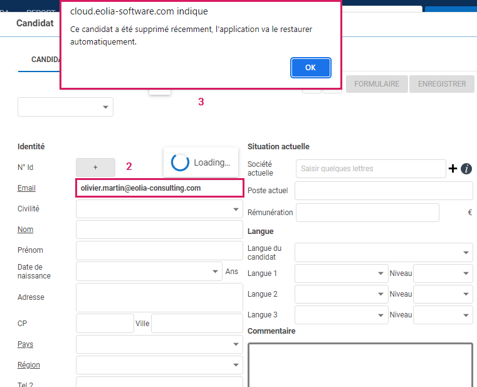Expand the Pays dropdown list

159,344
